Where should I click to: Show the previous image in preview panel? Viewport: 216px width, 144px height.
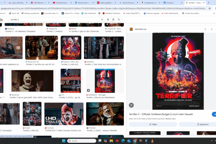[x=205, y=29]
